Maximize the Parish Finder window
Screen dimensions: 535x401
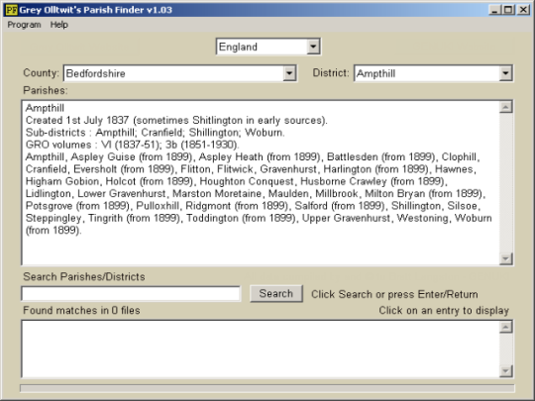pos(508,10)
